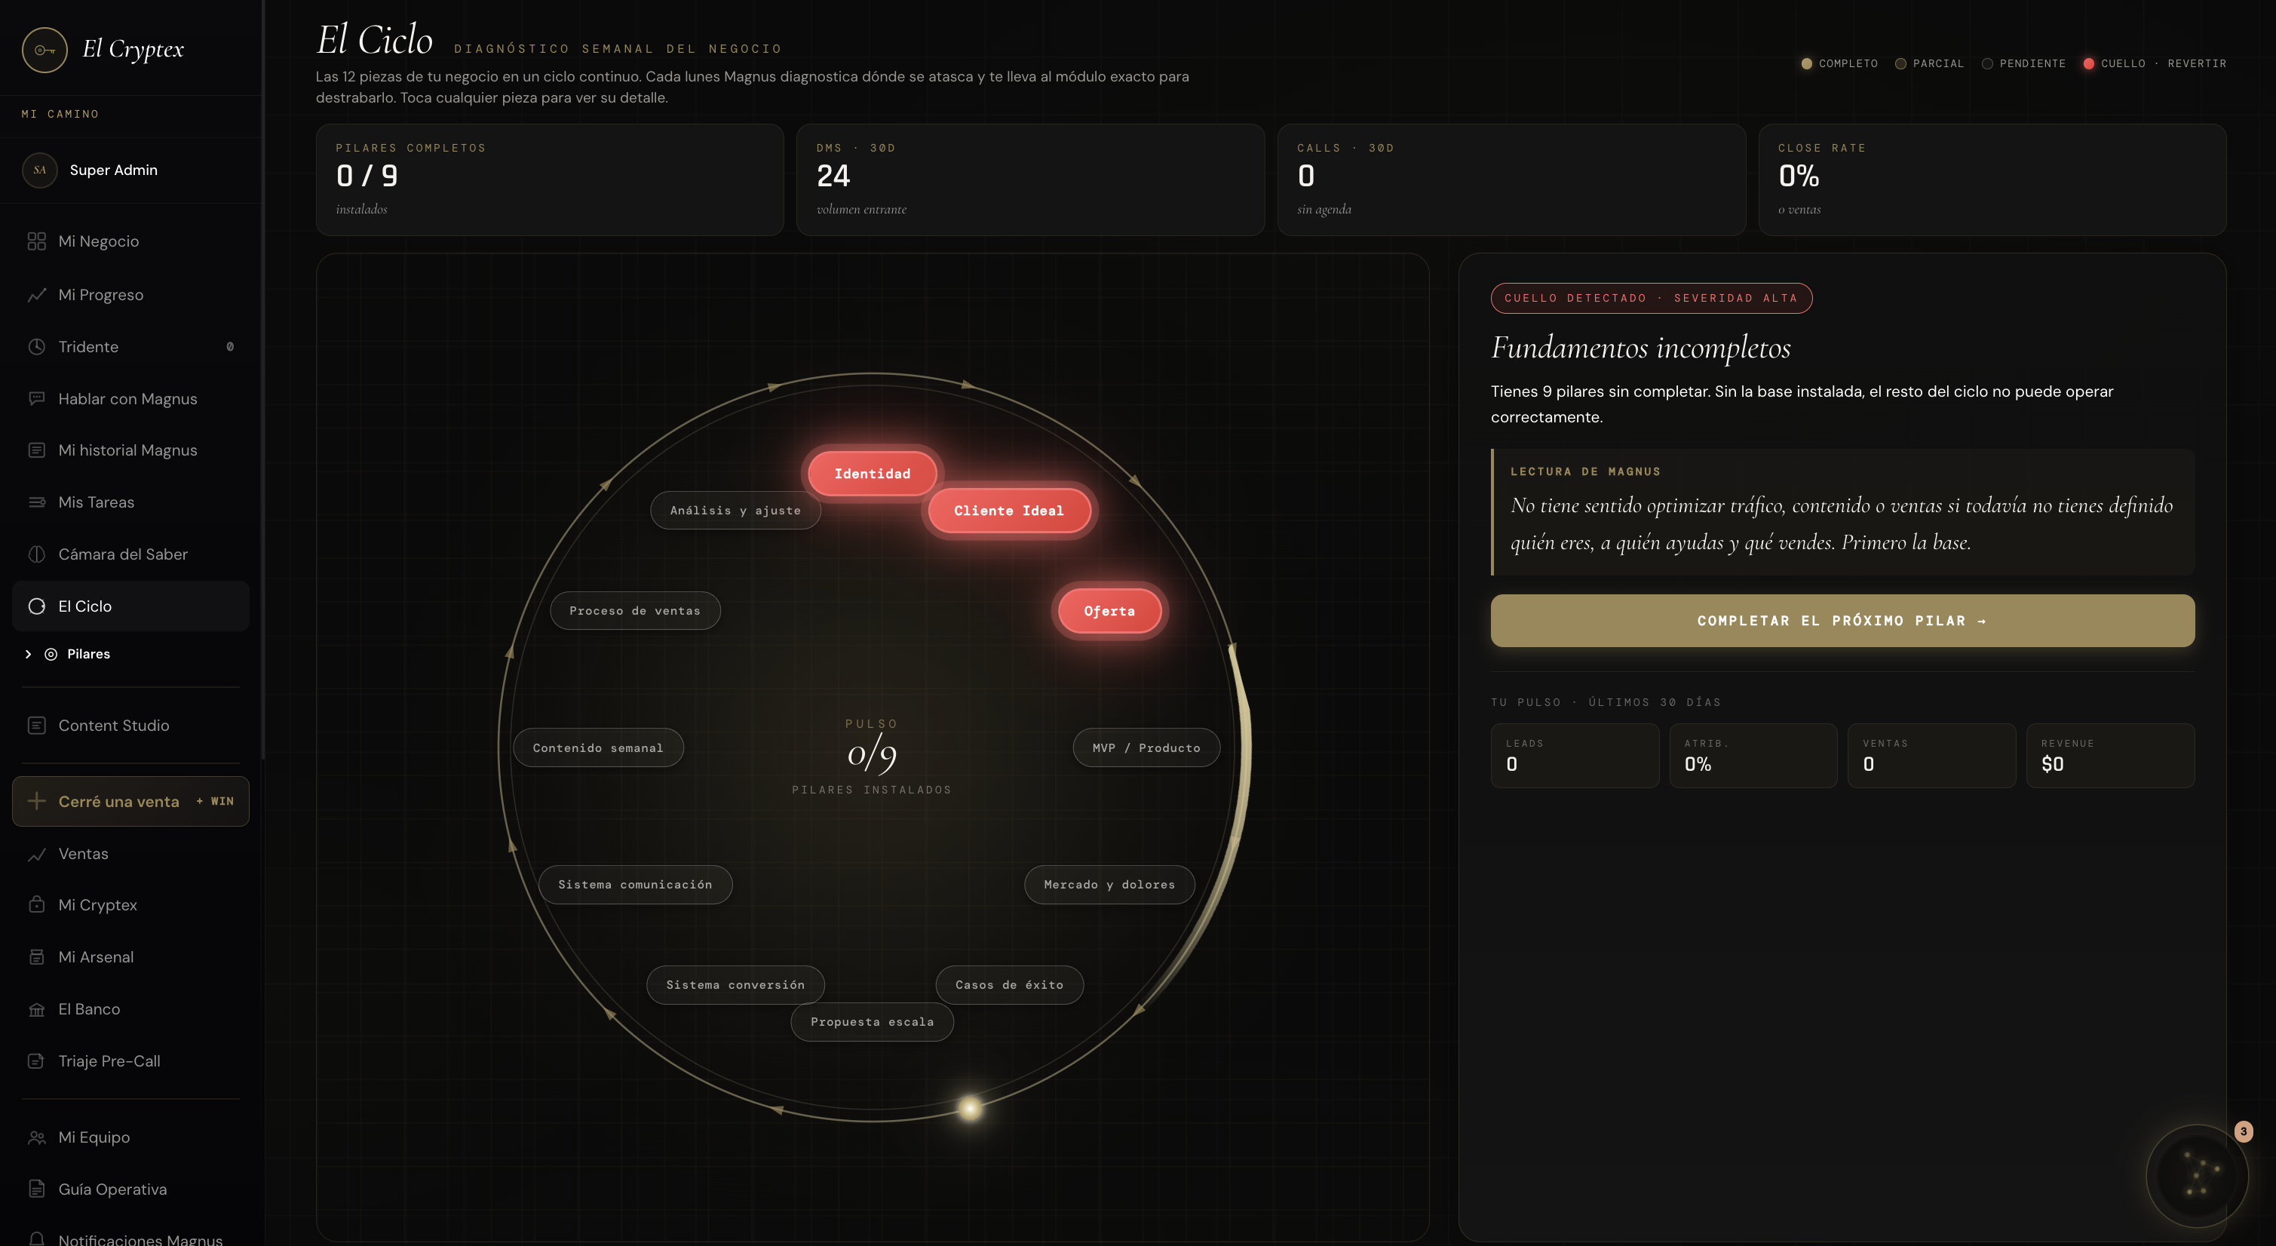This screenshot has height=1246, width=2276.
Task: Open the Casos de éxito node
Action: tap(1009, 984)
